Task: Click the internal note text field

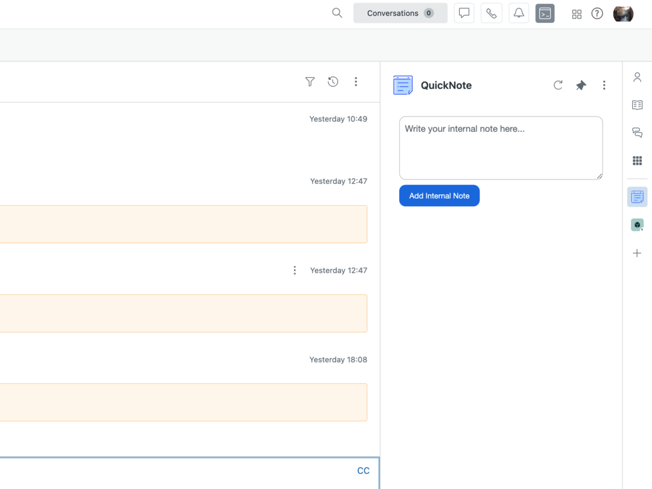Action: 500,148
